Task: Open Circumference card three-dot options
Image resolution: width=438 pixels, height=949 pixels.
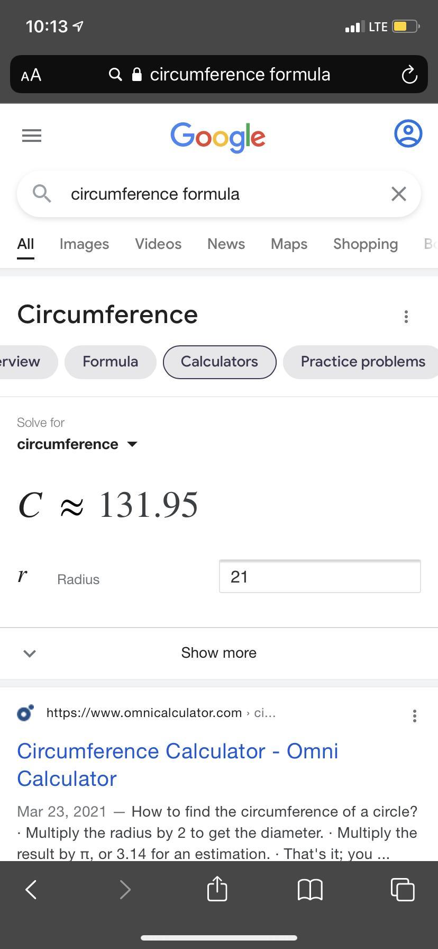Action: 406,317
